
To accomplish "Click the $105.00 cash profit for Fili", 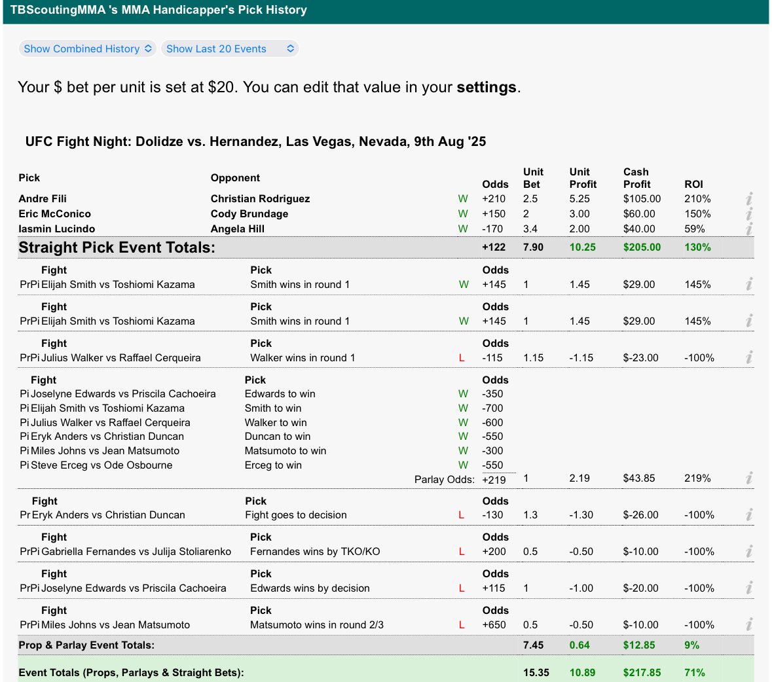I will [642, 199].
